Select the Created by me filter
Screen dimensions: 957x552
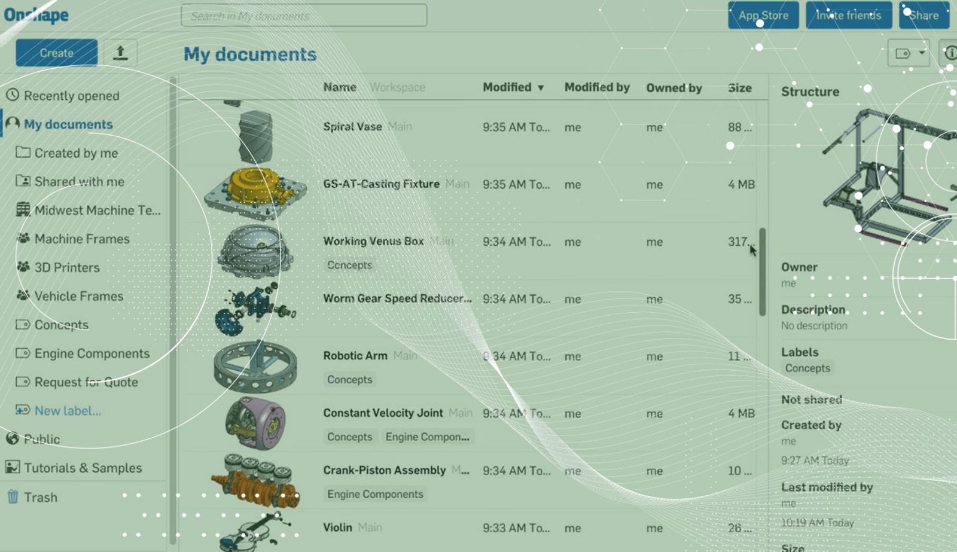tap(76, 153)
